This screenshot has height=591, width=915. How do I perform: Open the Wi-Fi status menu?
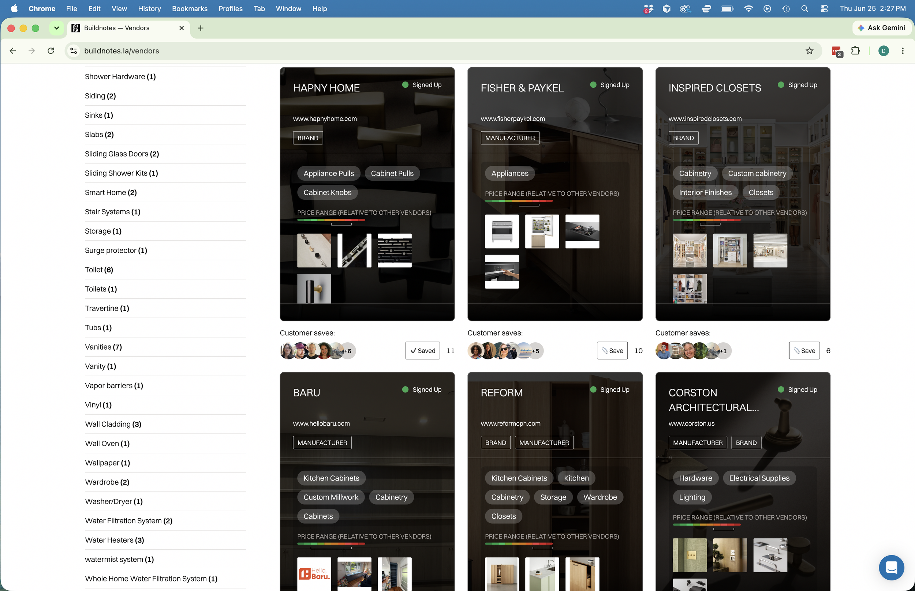[748, 8]
